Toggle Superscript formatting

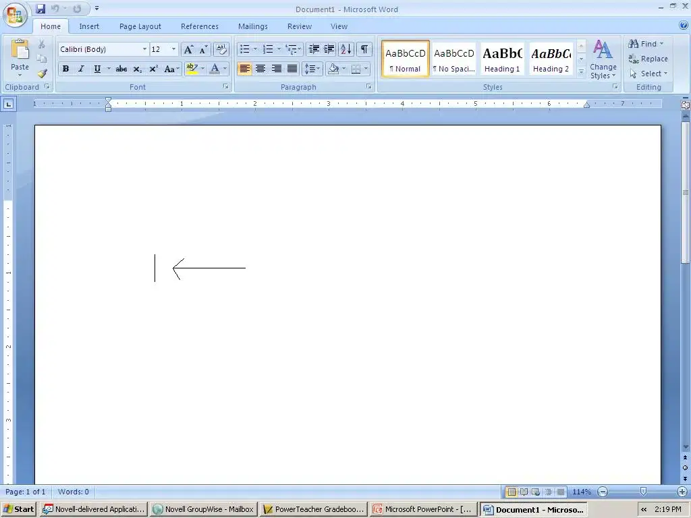[153, 69]
